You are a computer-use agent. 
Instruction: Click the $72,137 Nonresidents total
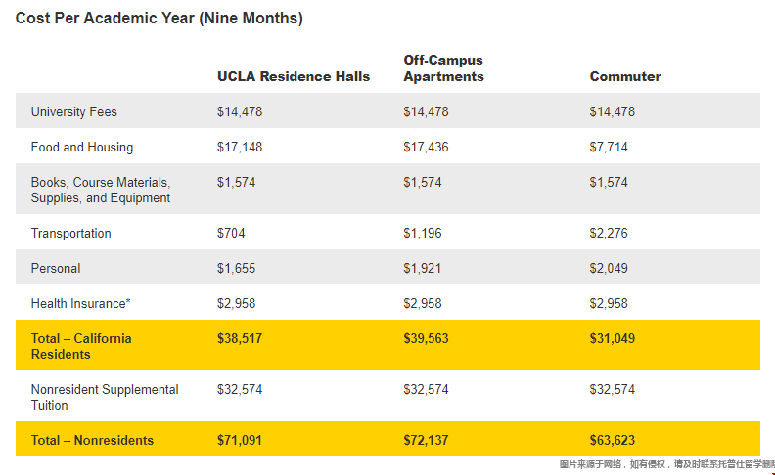coord(426,440)
